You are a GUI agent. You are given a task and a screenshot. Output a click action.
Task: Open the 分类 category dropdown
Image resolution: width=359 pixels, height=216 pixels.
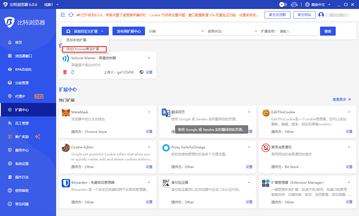[177, 31]
